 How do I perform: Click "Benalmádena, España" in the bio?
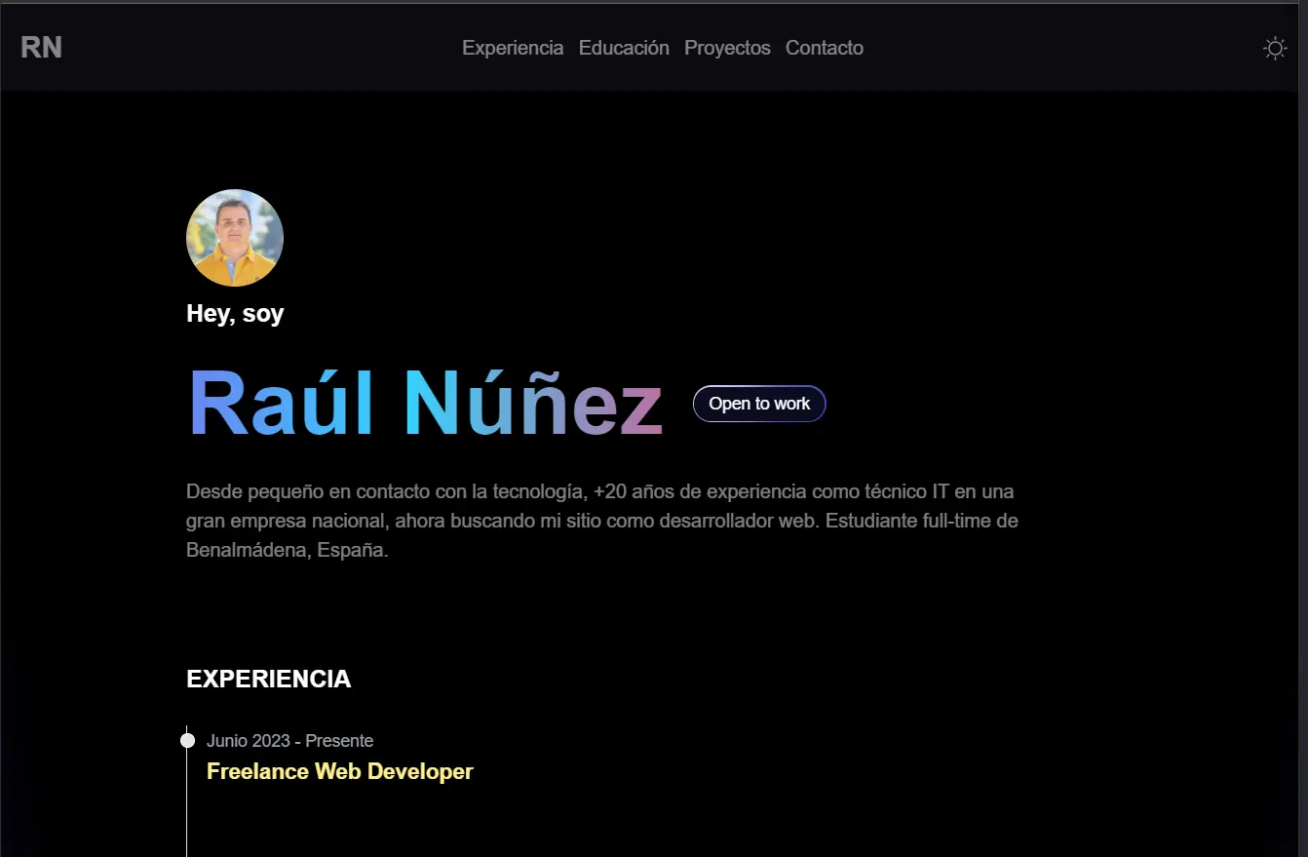click(286, 550)
